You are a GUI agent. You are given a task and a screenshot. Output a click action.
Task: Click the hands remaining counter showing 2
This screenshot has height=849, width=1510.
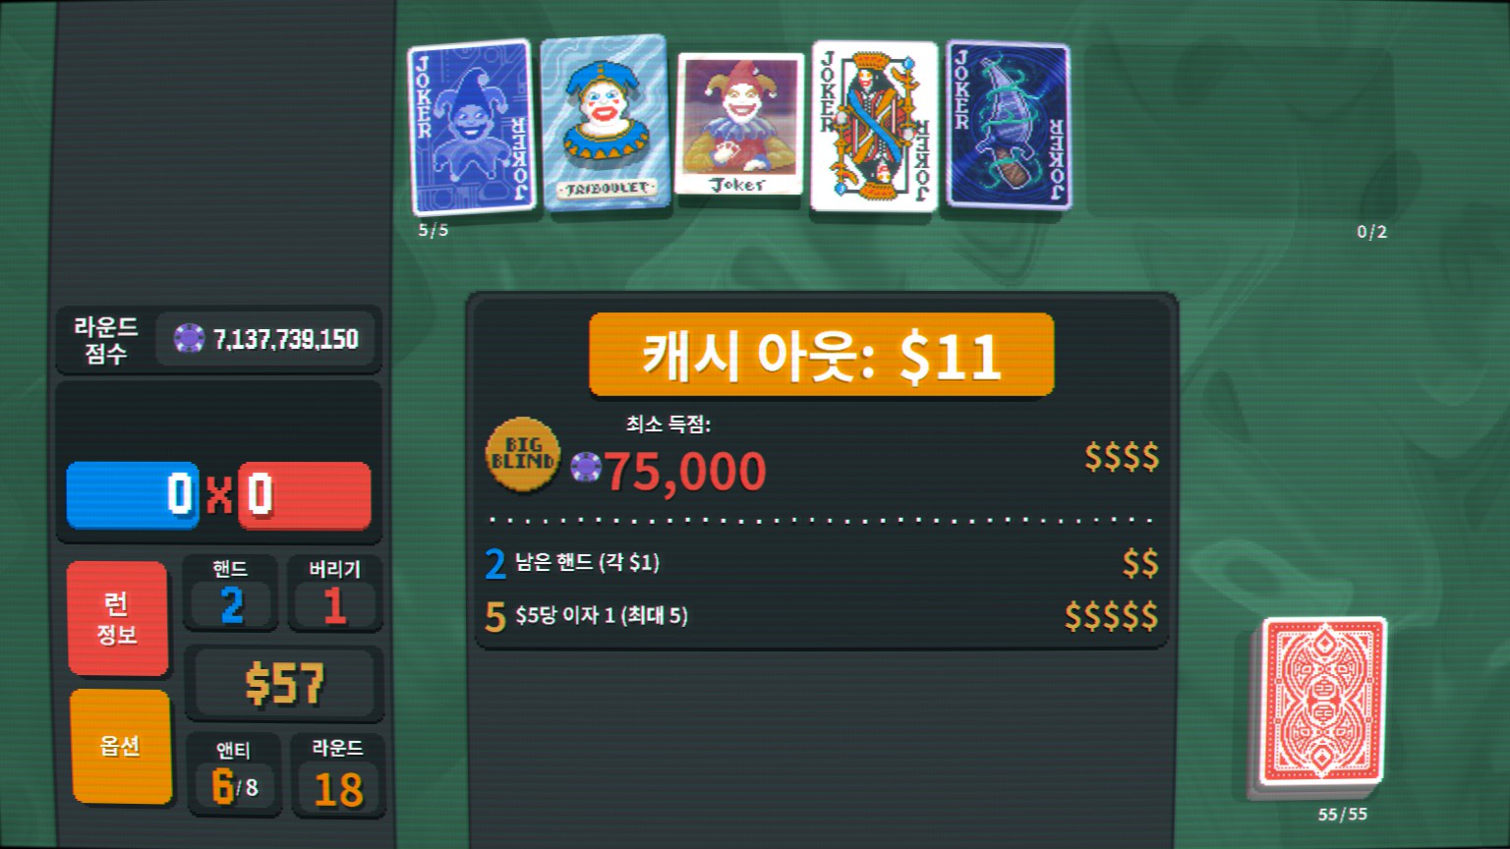(230, 594)
